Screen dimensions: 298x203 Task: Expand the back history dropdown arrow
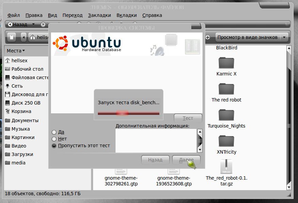[x=33, y=24]
